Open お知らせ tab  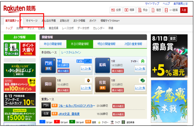[x=65, y=21]
